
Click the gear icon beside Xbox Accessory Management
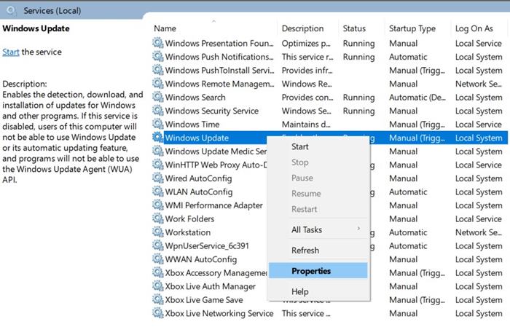pos(158,272)
